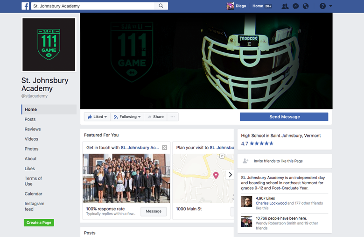Open the Liked dropdown button
The image size is (364, 237).
[x=97, y=117]
